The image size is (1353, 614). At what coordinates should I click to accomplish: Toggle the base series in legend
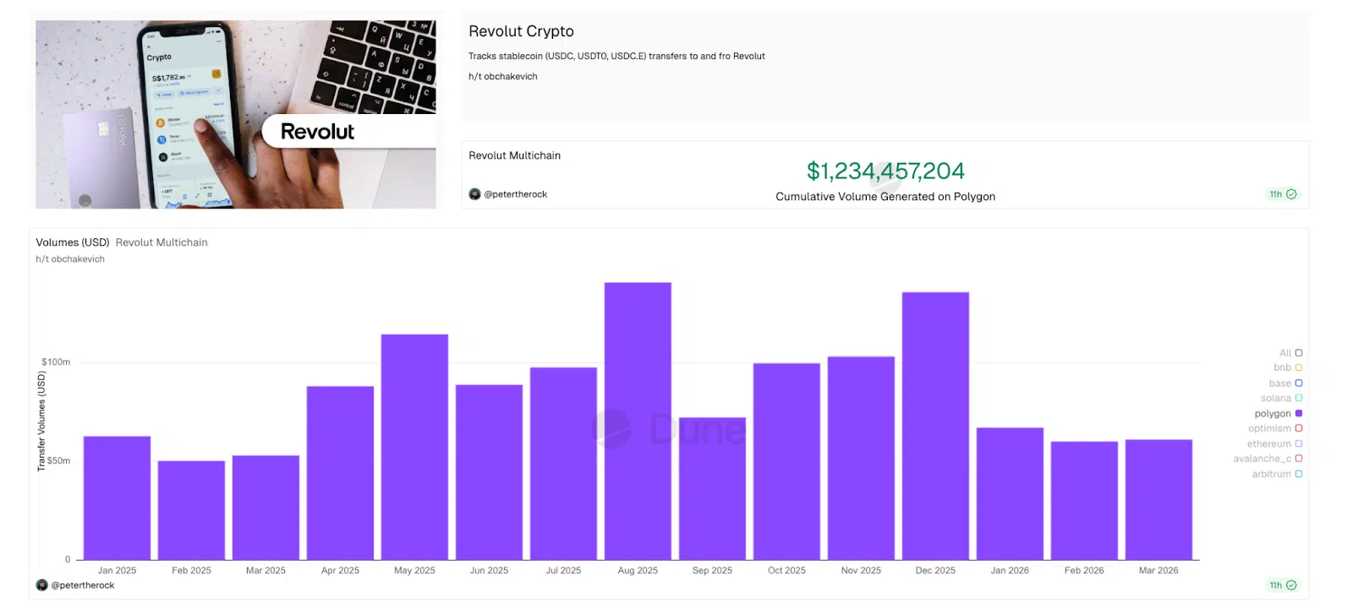pos(1285,383)
